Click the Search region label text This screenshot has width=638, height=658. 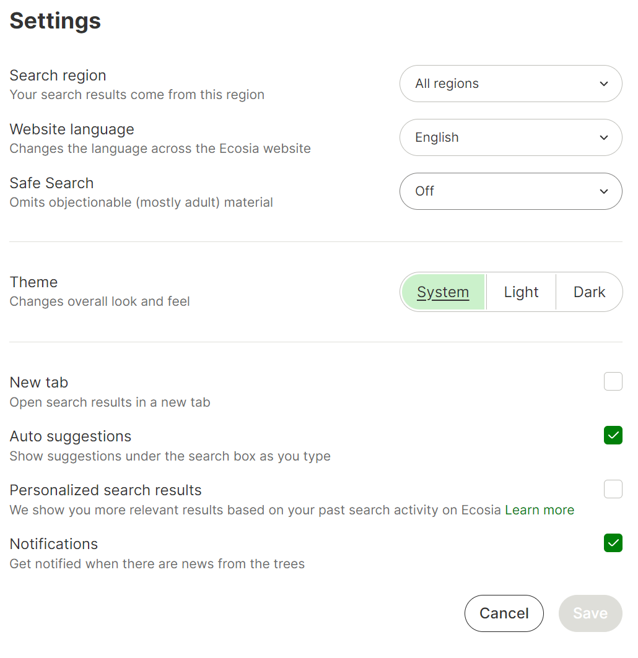pos(58,76)
